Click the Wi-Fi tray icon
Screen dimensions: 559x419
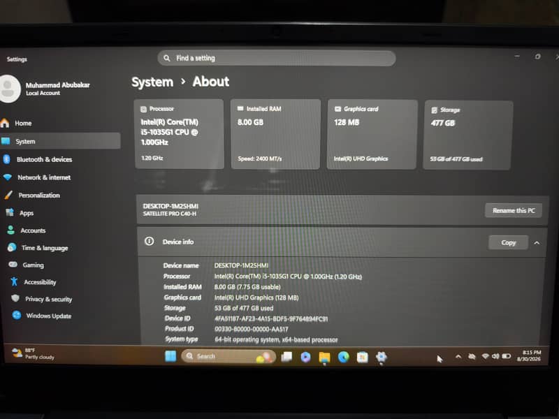click(485, 356)
